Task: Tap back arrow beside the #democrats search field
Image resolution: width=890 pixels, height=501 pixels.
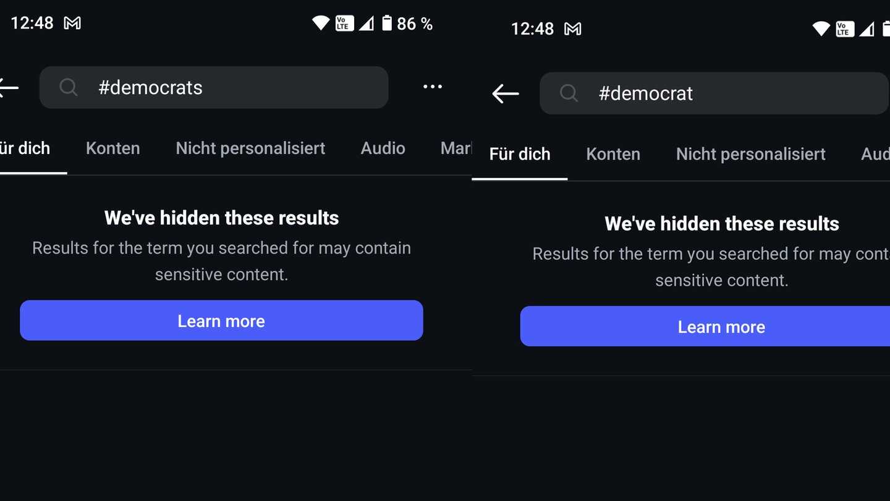Action: tap(9, 87)
